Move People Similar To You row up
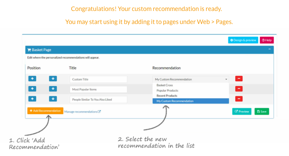Viewport: 289px width, 156px height. 32,99
